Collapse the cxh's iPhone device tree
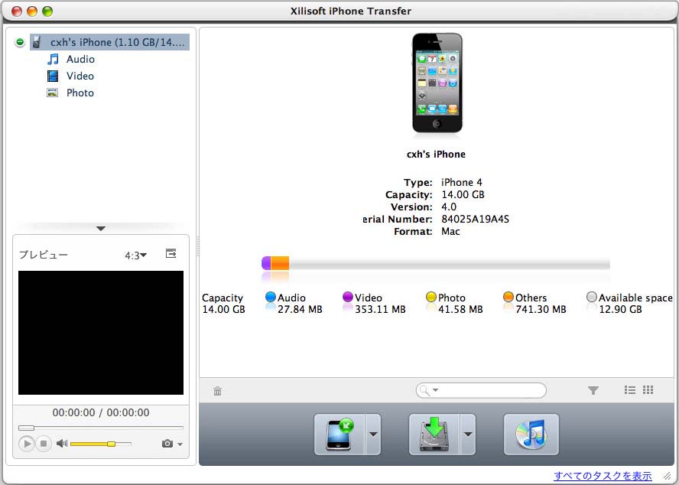The image size is (679, 485). pos(20,43)
